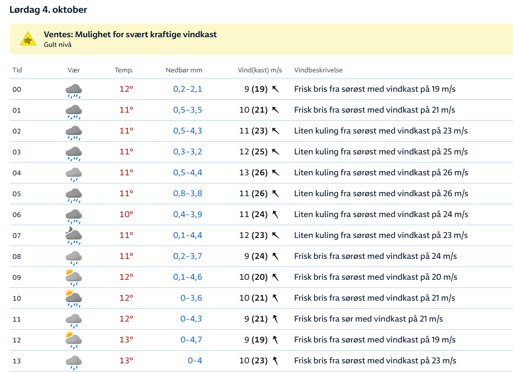
Task: Click the 'Lørdag 4. oktober' date heading
Action: click(48, 10)
